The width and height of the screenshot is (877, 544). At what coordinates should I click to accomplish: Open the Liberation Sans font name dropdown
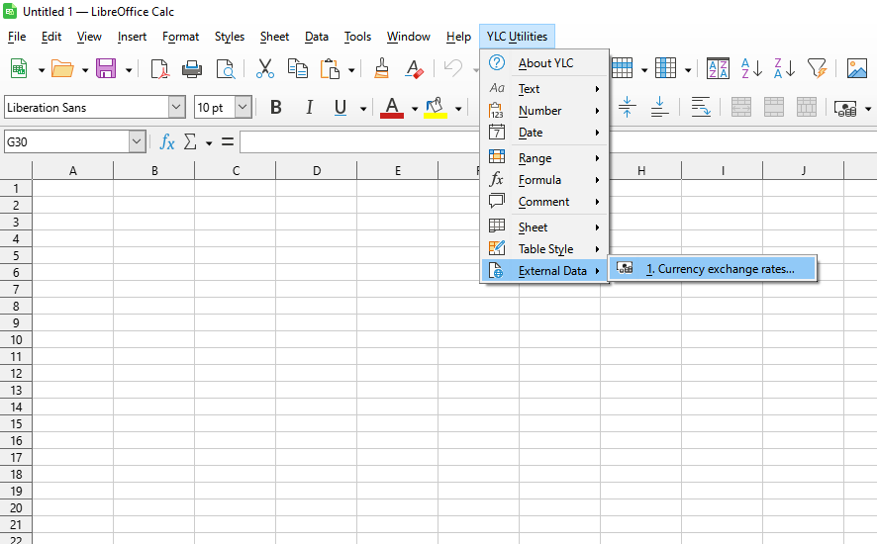pyautogui.click(x=176, y=108)
